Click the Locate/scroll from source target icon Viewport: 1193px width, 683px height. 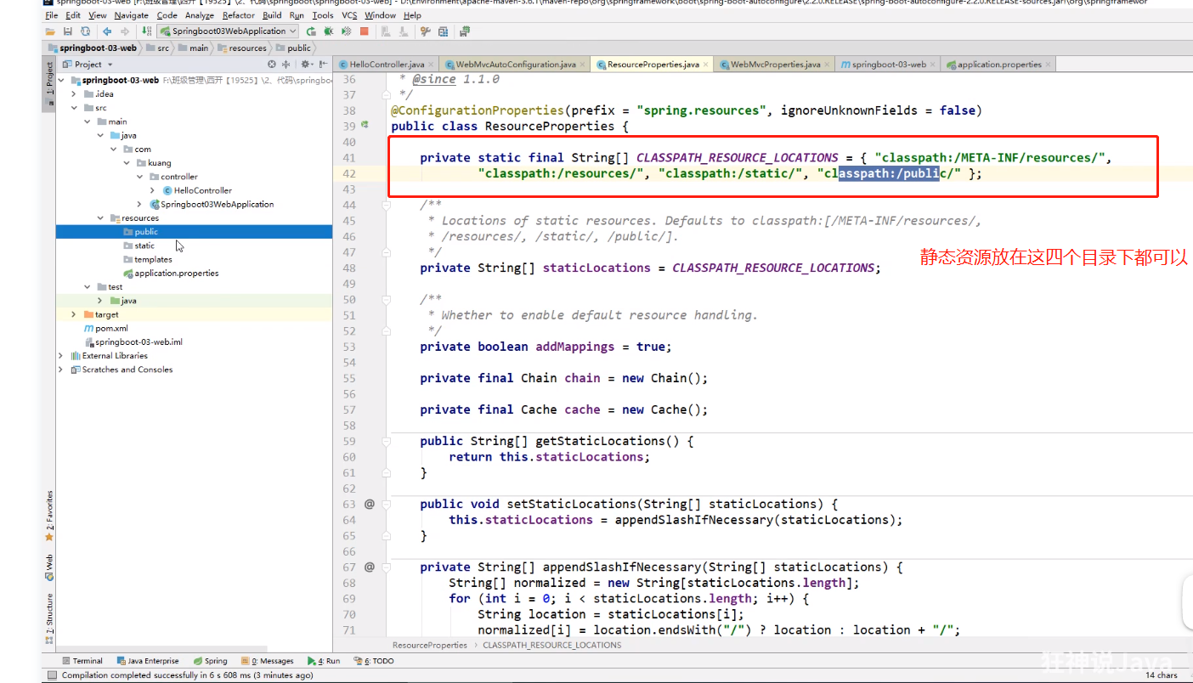click(x=272, y=64)
